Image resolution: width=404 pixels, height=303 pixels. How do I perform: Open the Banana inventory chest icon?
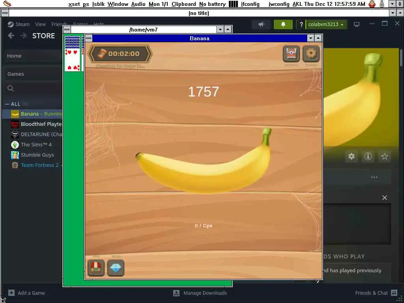pos(291,54)
